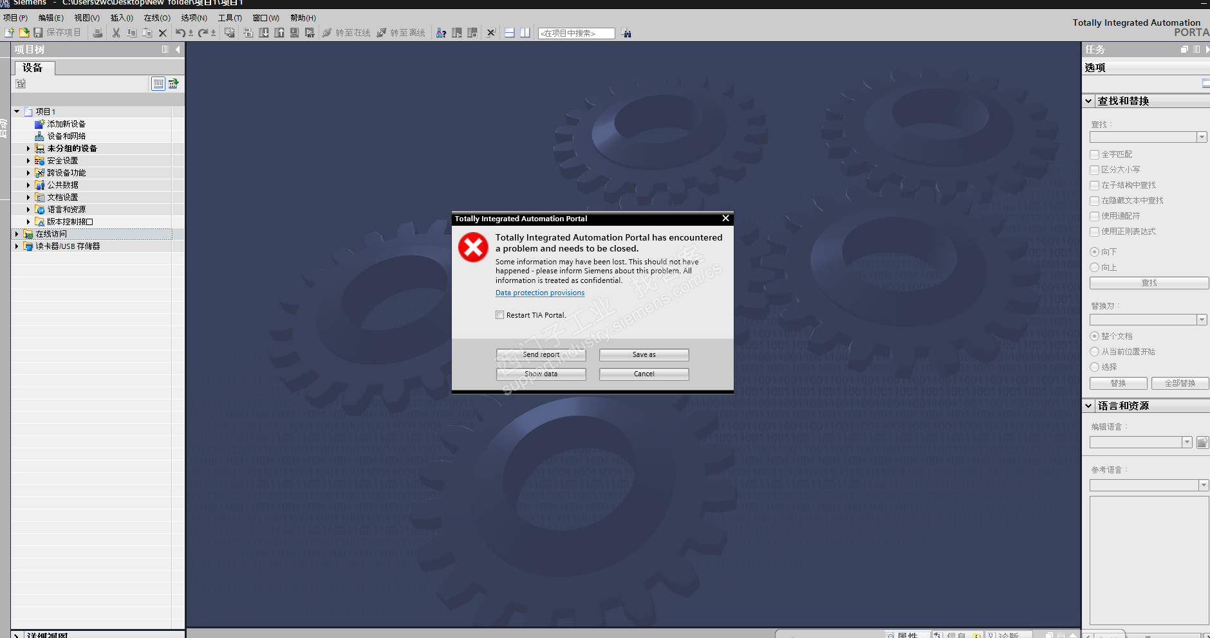Screen dimensions: 1210x638
Task: Click the Start simulation monitor icon
Action: click(x=295, y=33)
